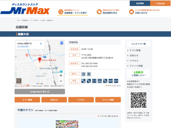Click the third service icon before ペット
The image size is (171, 128).
pos(94,81)
